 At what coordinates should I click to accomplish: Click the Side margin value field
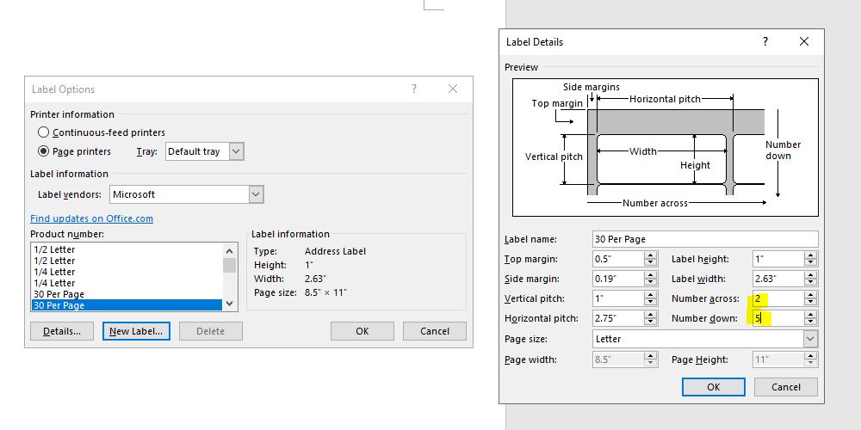618,279
